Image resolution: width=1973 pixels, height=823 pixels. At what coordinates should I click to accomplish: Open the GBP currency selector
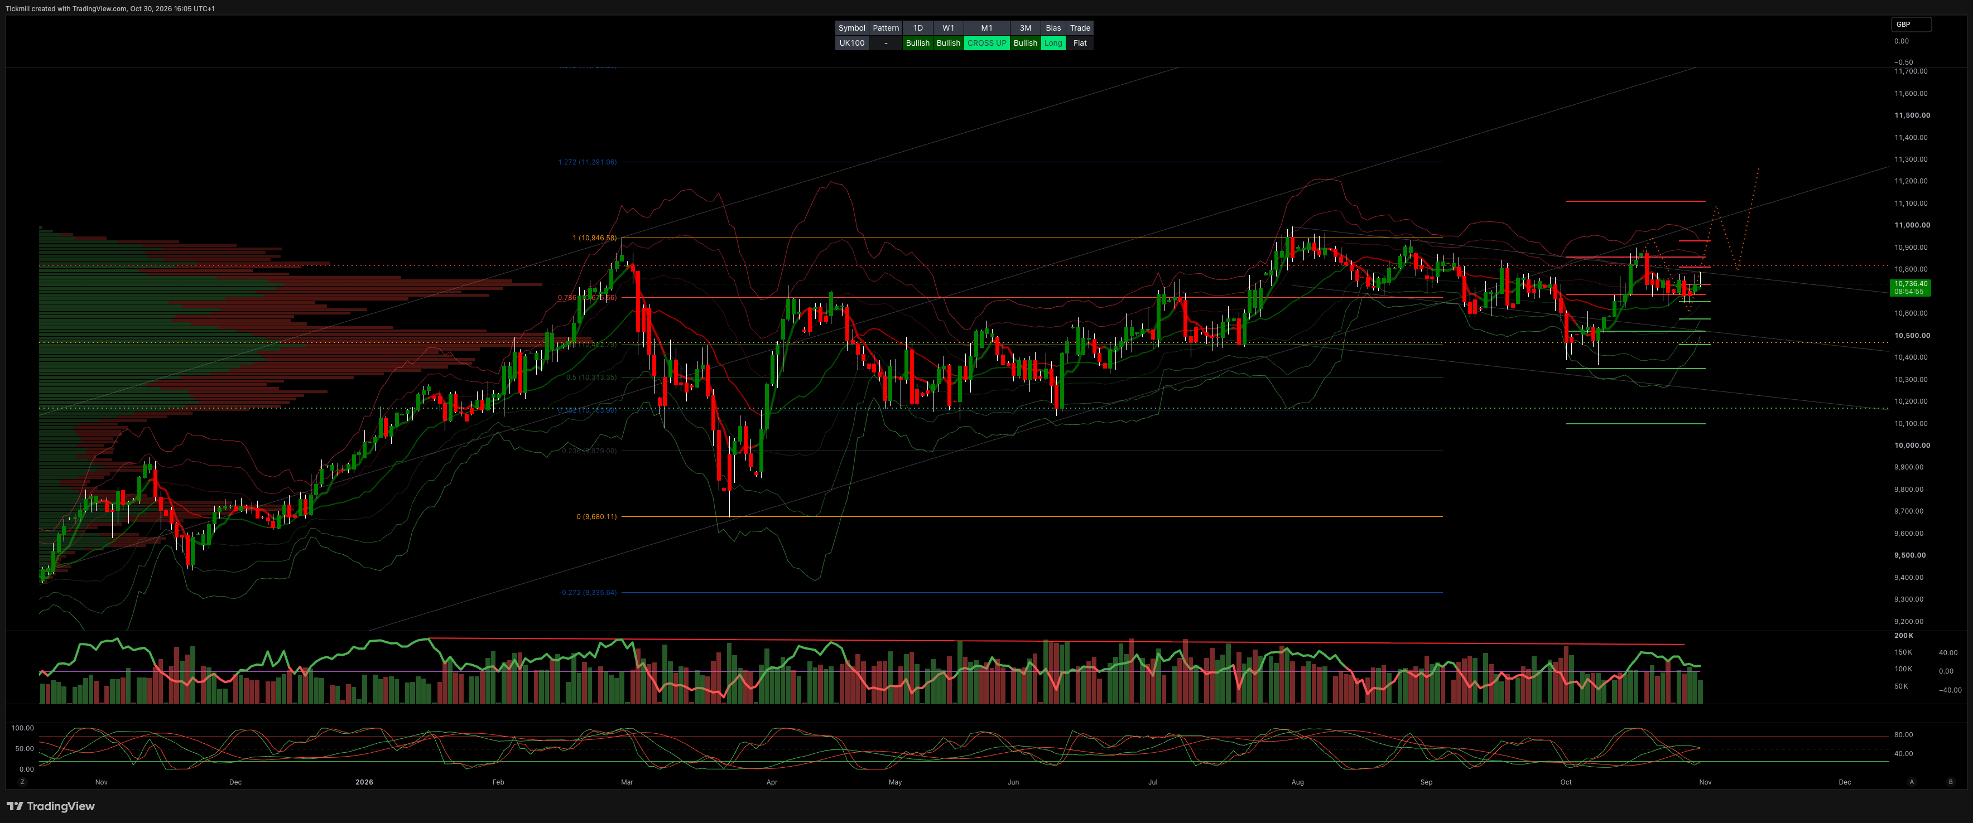coord(1911,25)
